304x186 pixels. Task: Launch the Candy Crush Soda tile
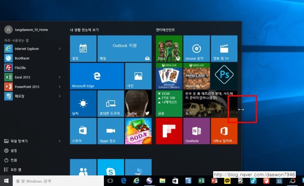point(138,131)
